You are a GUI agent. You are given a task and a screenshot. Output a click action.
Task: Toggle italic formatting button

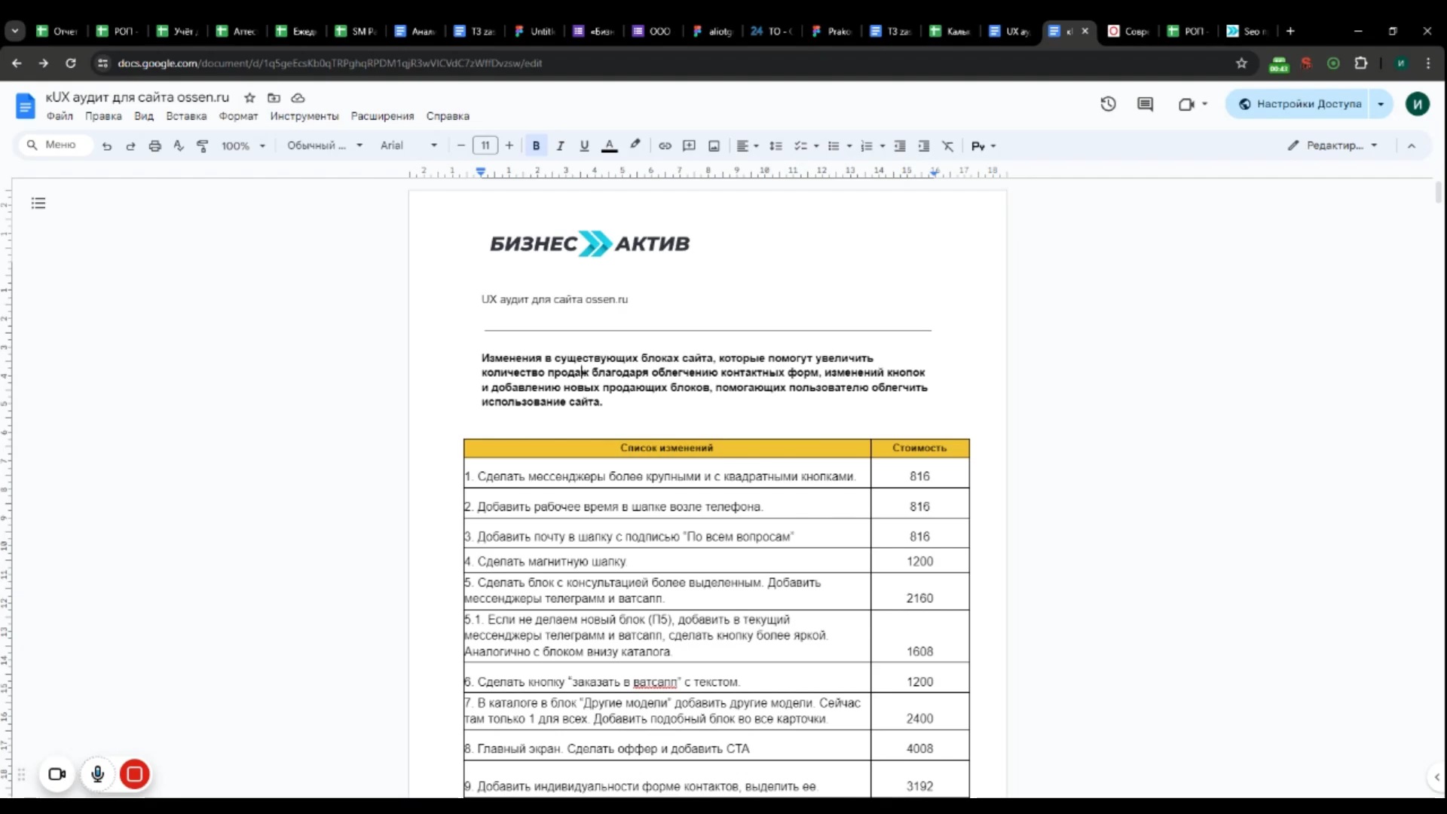tap(560, 146)
